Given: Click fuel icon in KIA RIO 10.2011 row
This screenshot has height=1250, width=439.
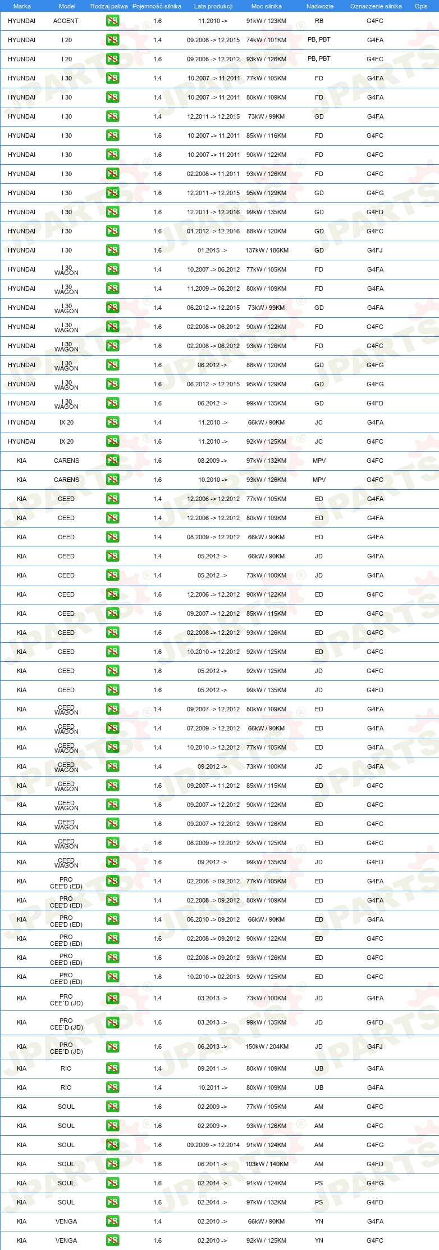Looking at the screenshot, I should [x=112, y=1087].
